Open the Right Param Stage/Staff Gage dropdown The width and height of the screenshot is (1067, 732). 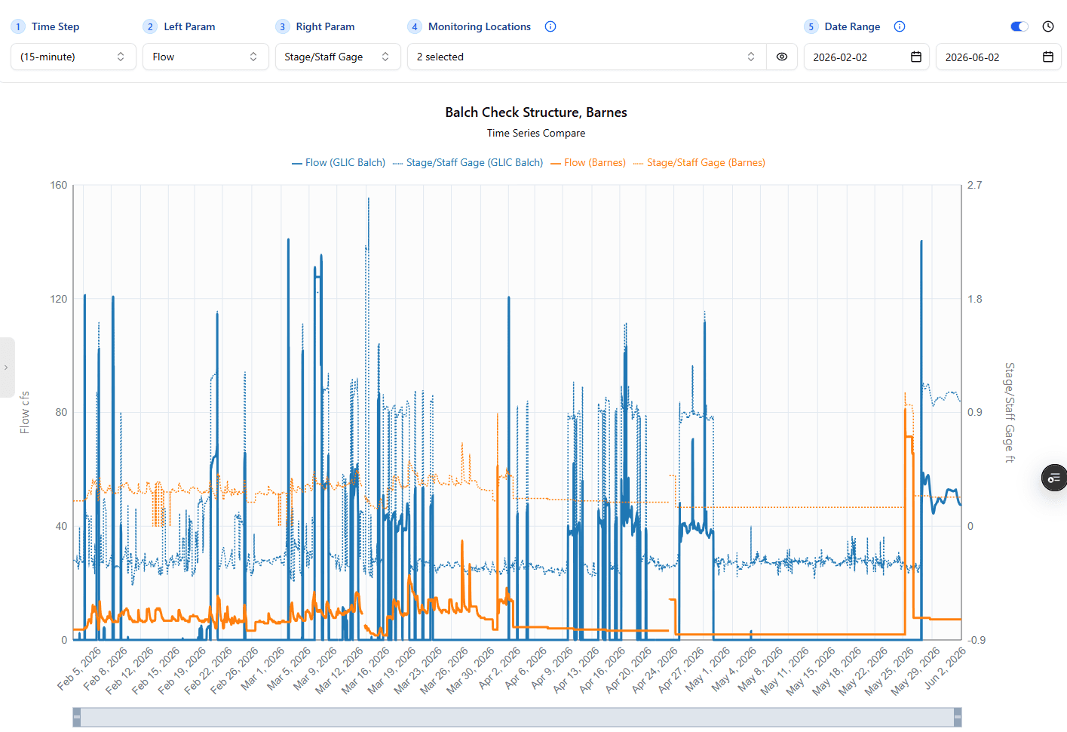pos(338,57)
